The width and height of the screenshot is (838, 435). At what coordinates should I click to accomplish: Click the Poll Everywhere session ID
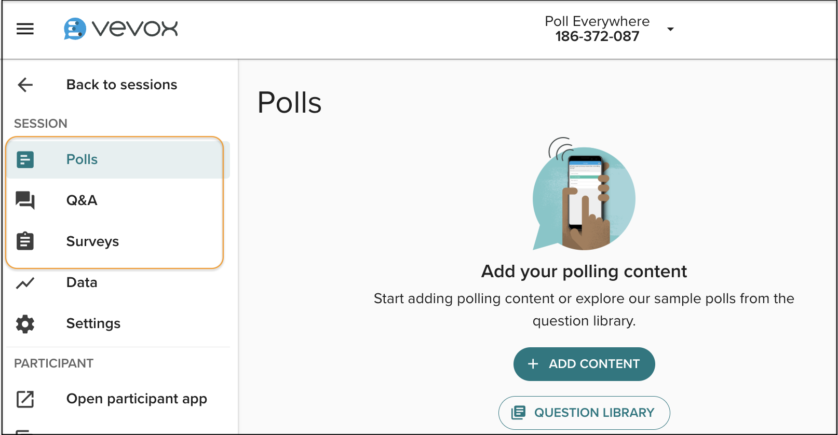click(x=597, y=36)
